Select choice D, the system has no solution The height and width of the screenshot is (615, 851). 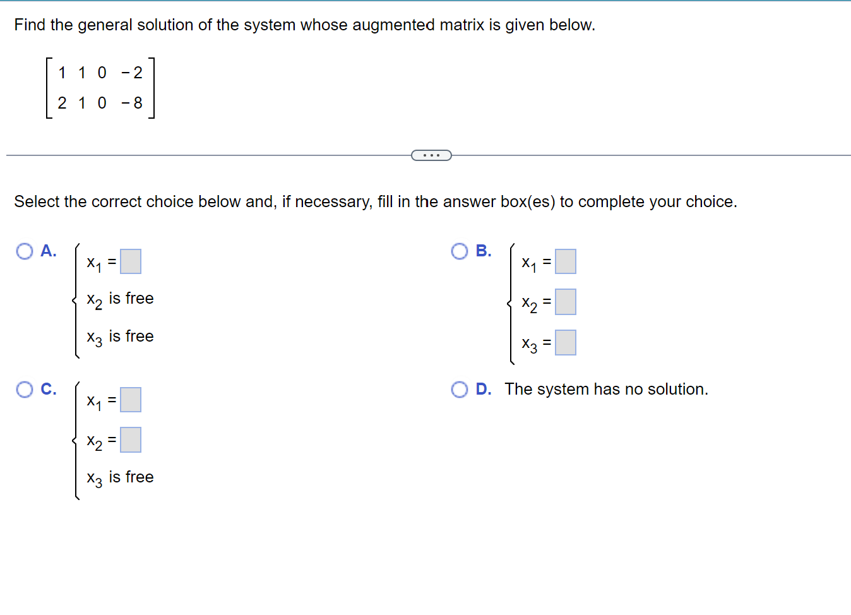pos(458,389)
